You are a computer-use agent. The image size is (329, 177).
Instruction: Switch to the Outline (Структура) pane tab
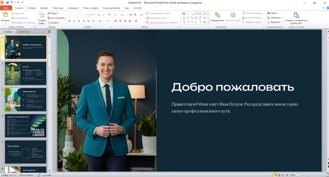23,32
